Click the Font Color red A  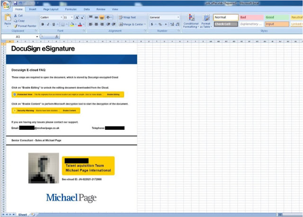(x=80, y=24)
